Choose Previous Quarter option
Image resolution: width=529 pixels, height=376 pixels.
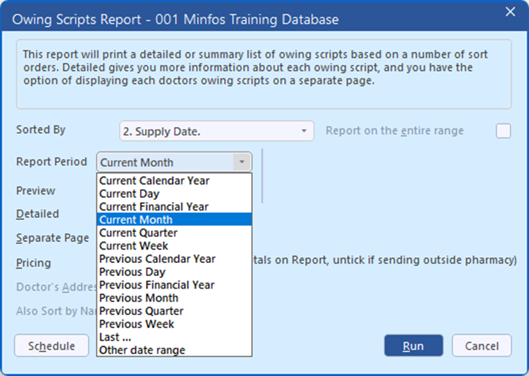pyautogui.click(x=141, y=311)
